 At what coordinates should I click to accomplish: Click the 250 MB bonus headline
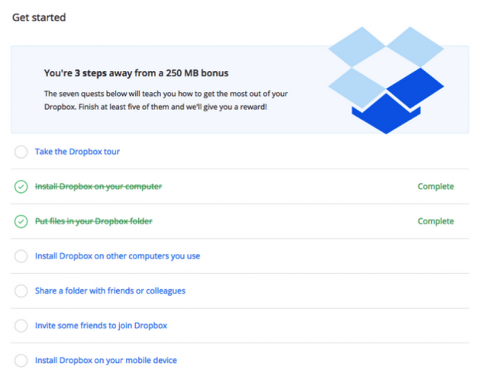click(x=136, y=73)
